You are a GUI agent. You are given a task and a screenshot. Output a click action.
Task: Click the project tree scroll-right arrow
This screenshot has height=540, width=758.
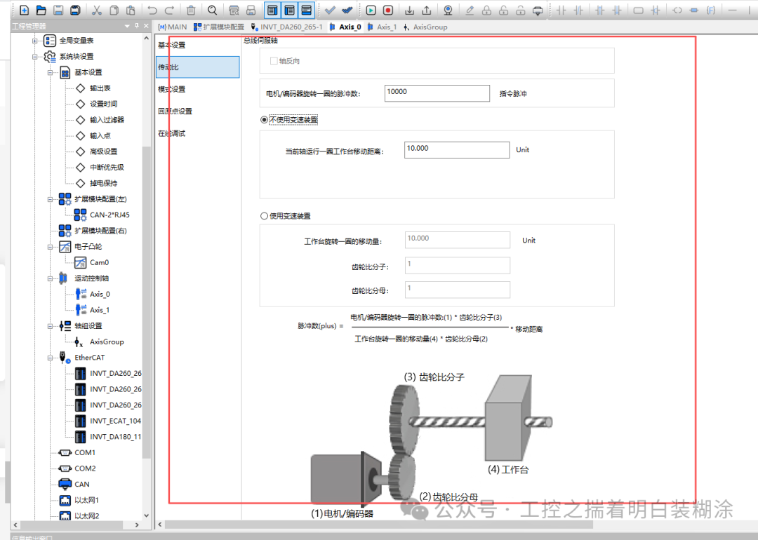(137, 525)
